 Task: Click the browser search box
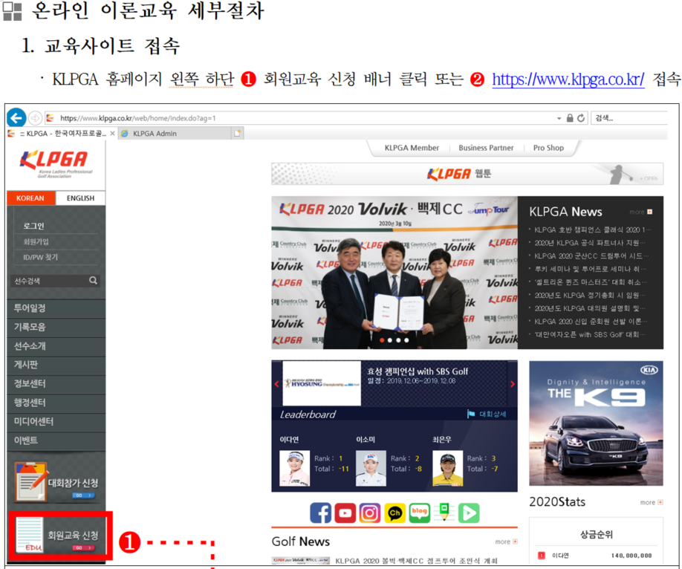point(629,118)
